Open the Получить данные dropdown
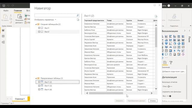This screenshot has width=192, height=108. click(19, 19)
